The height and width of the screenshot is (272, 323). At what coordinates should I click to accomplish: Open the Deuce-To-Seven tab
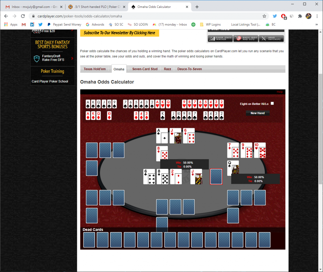(190, 69)
